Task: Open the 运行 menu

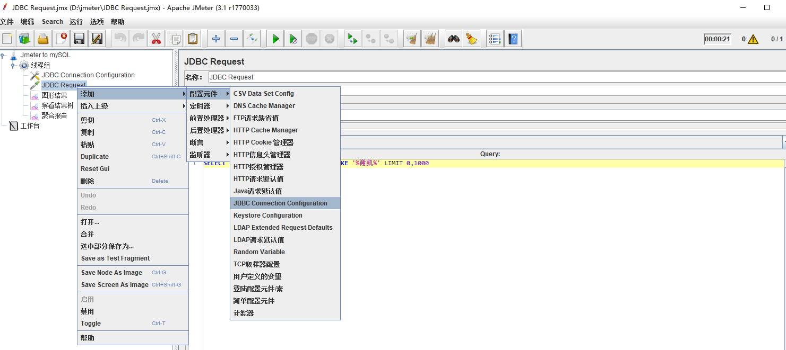Action: click(x=76, y=22)
